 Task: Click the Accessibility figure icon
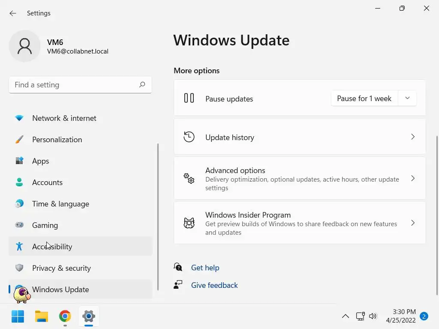pyautogui.click(x=19, y=246)
